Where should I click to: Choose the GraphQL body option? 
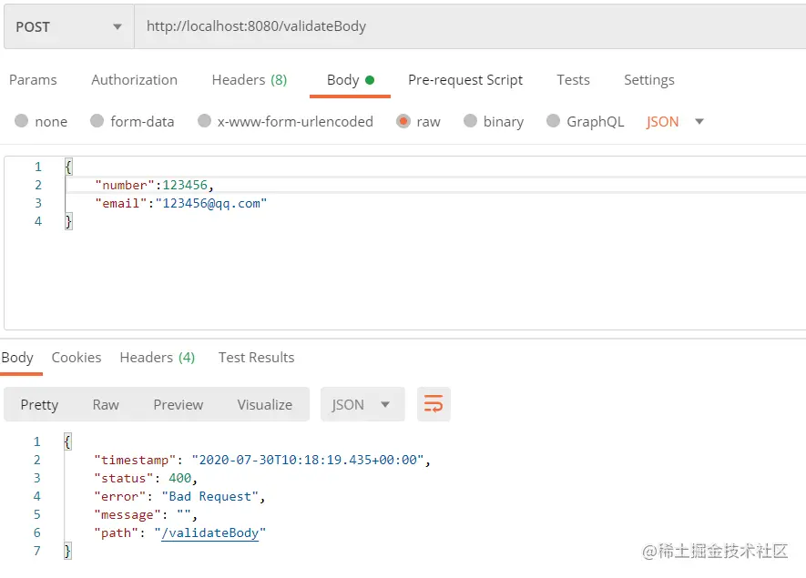coord(553,121)
